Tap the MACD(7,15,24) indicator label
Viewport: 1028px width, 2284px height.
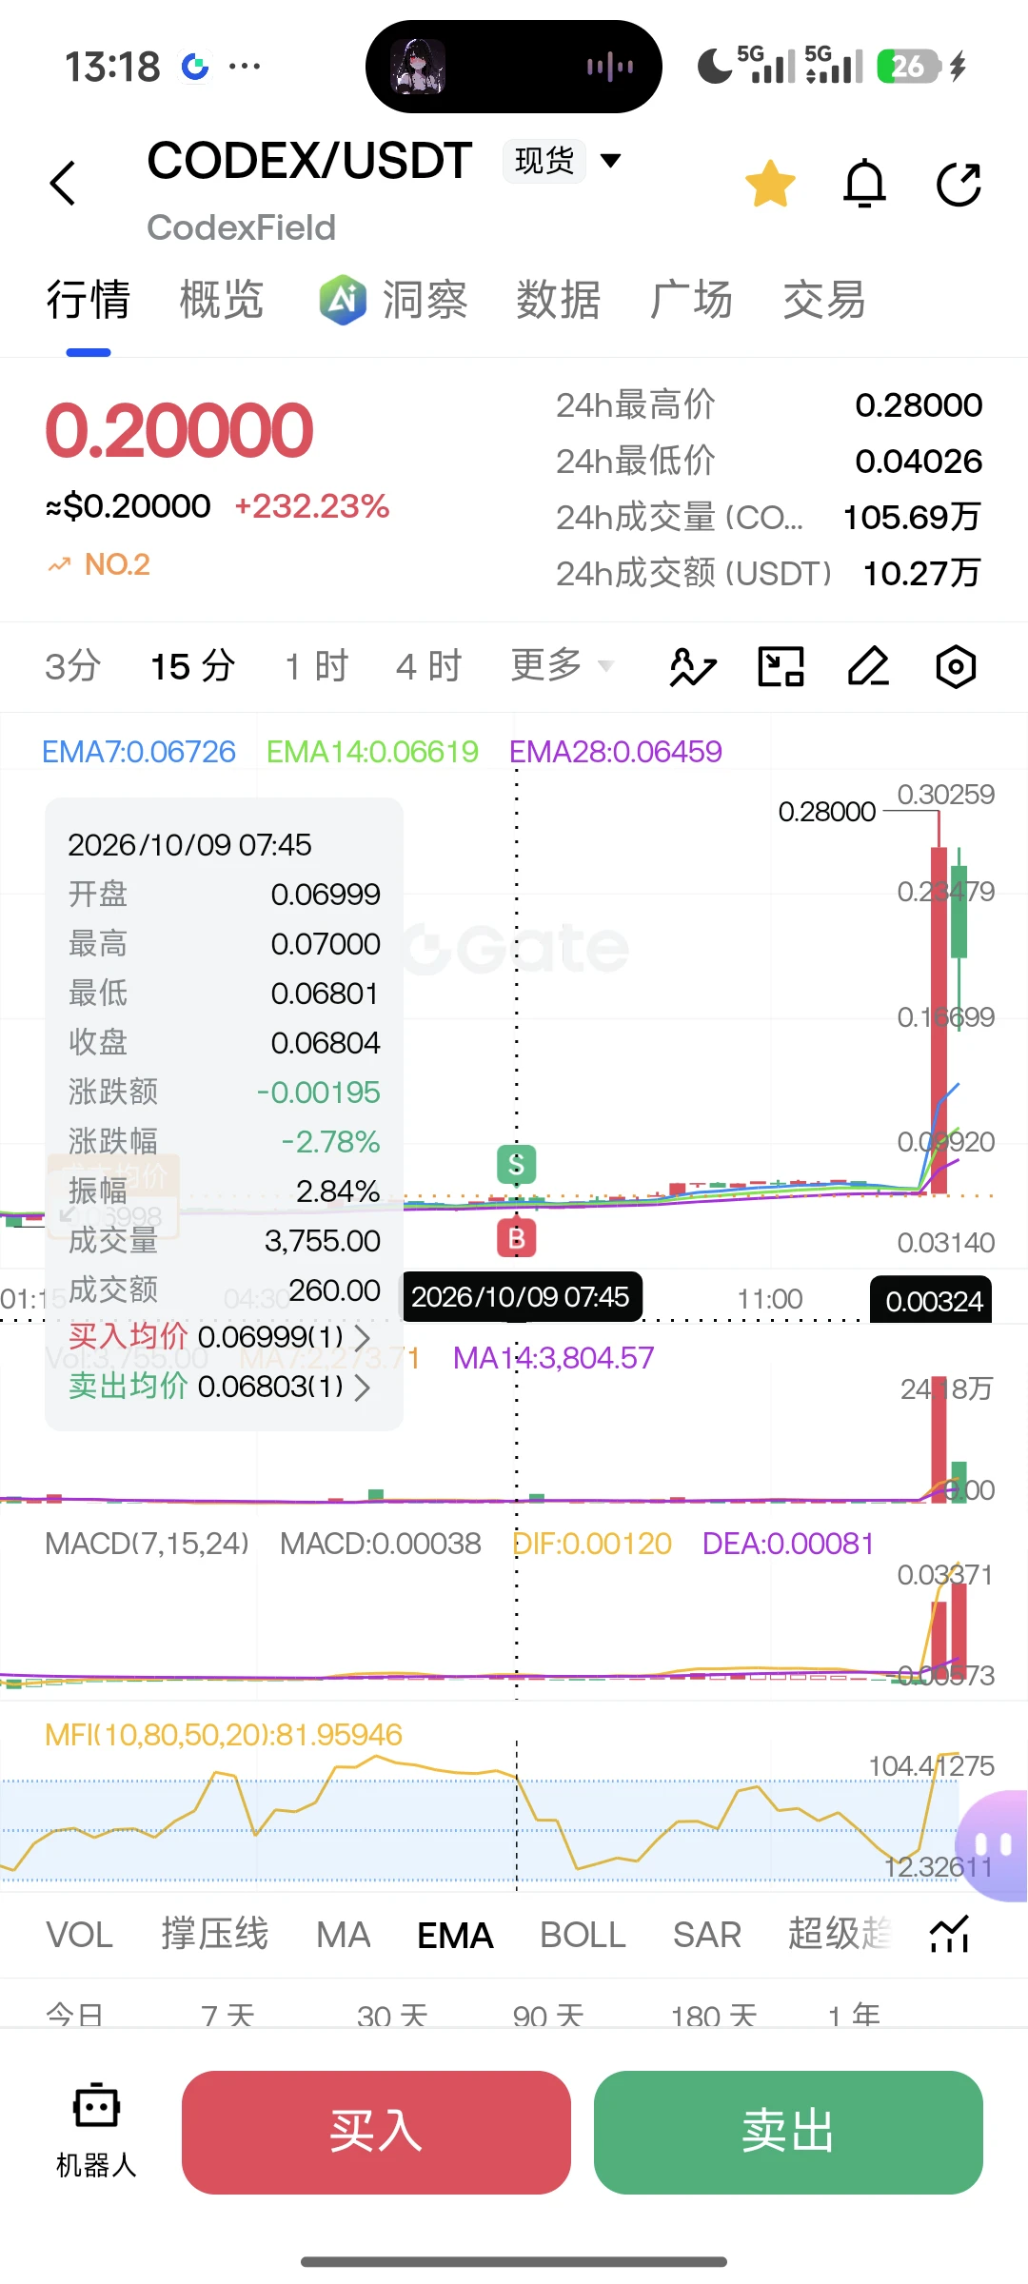[147, 1544]
